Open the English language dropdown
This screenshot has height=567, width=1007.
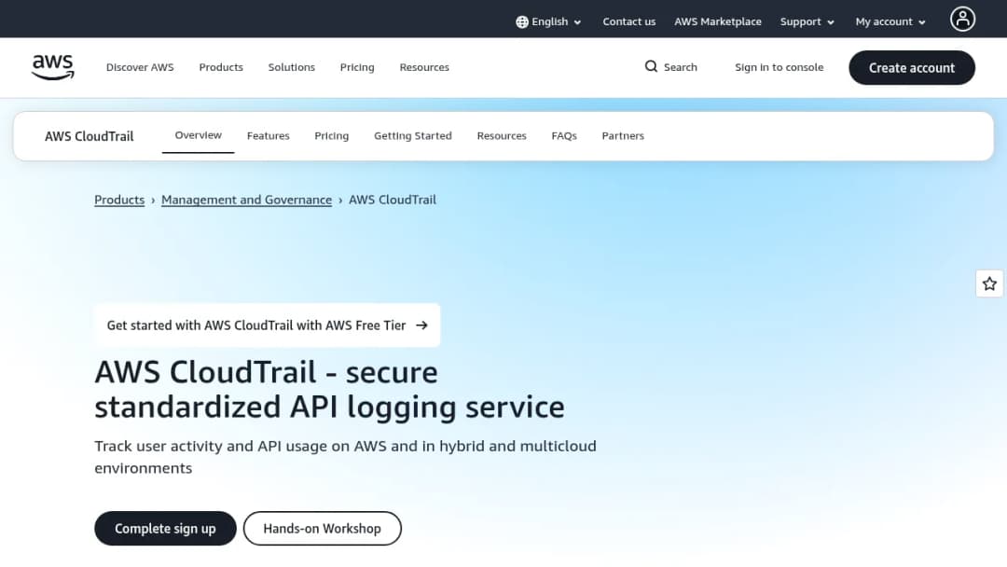(x=548, y=21)
